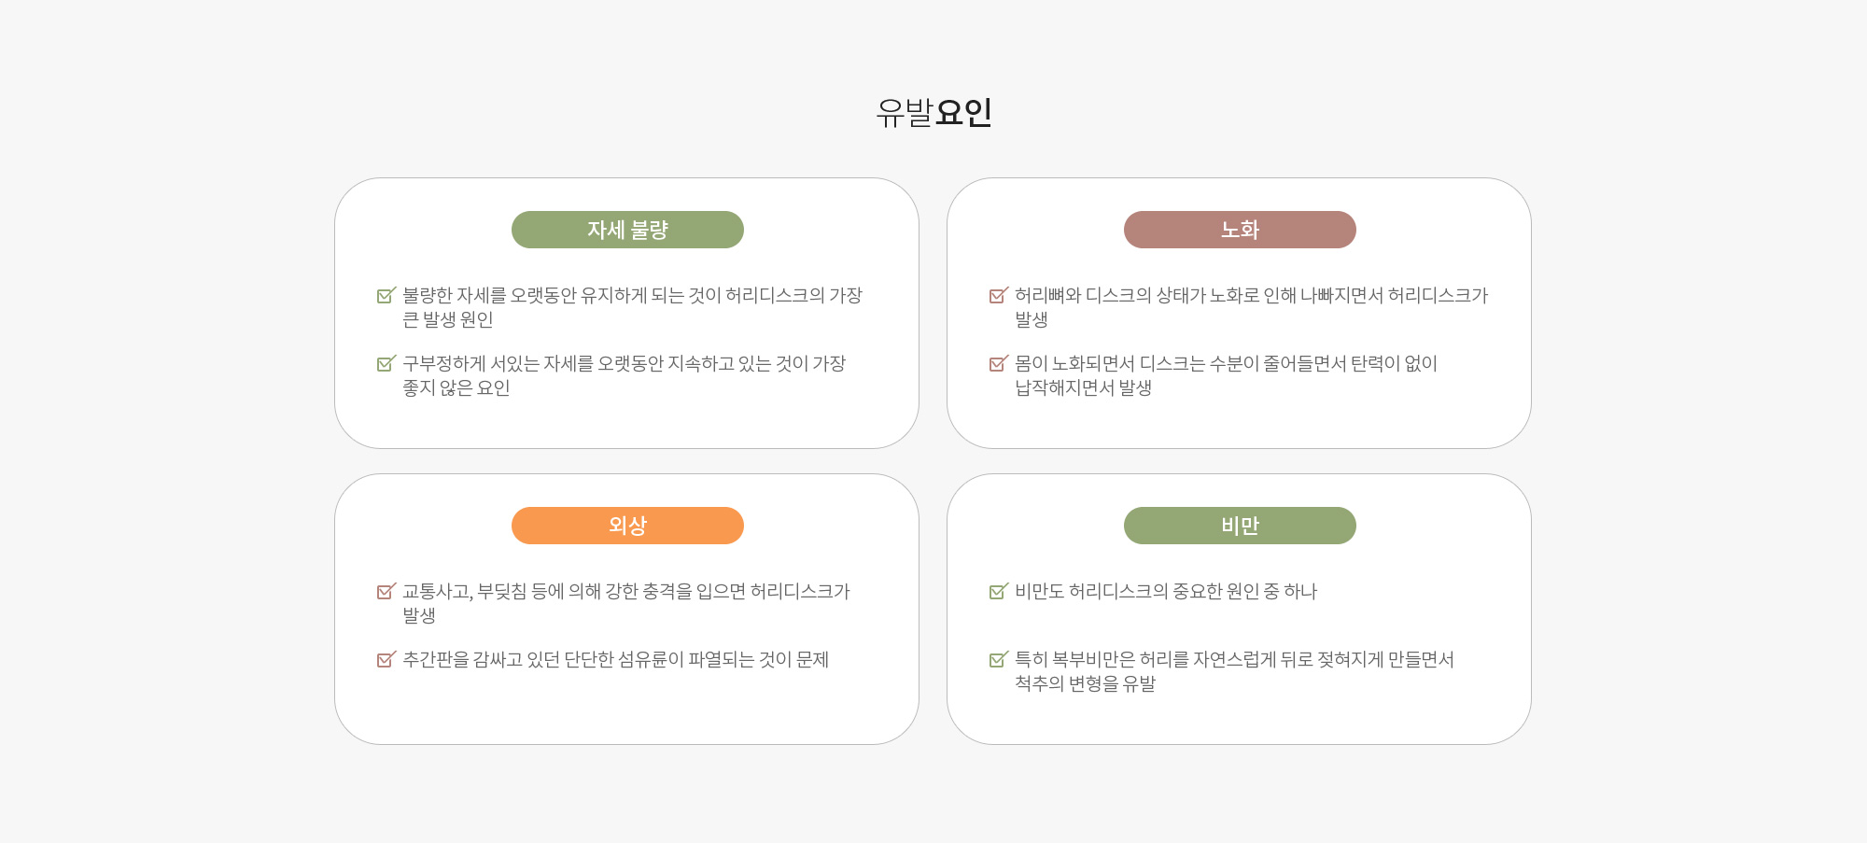Click the green 비만 label pill
Viewport: 1867px width, 843px height.
(x=1240, y=526)
